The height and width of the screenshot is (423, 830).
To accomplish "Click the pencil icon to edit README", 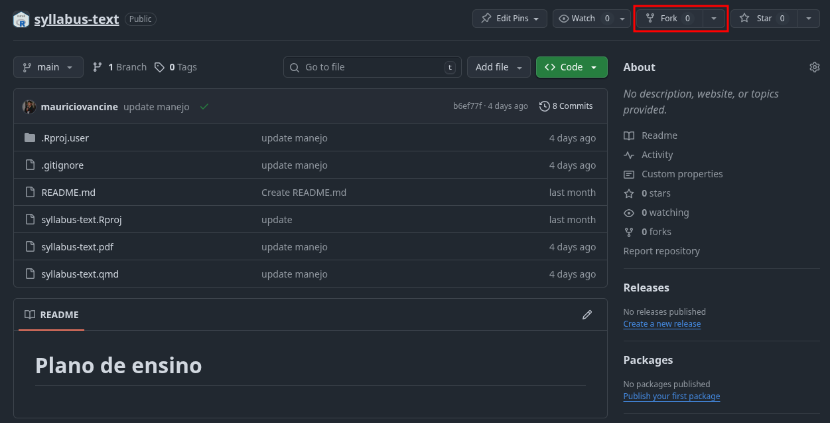I will [x=587, y=315].
